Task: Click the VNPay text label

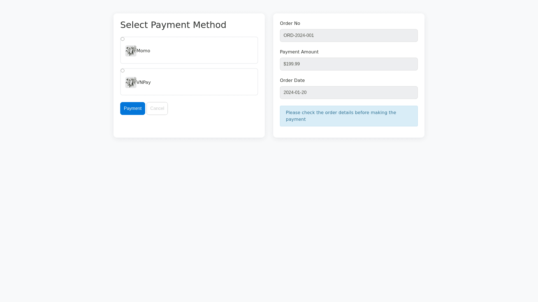Action: tap(144, 82)
